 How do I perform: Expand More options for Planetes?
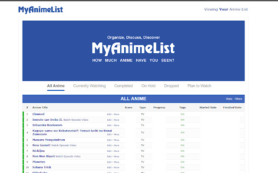[x=116, y=162]
